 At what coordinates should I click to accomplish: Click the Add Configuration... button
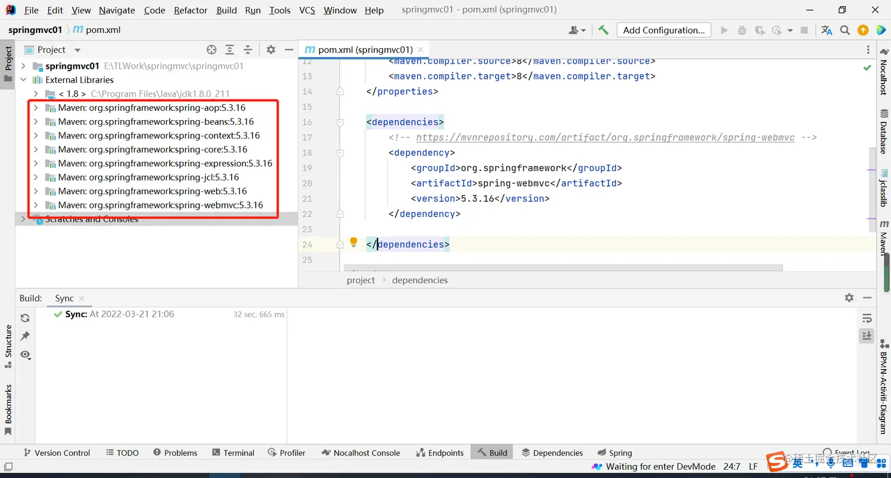tap(664, 30)
